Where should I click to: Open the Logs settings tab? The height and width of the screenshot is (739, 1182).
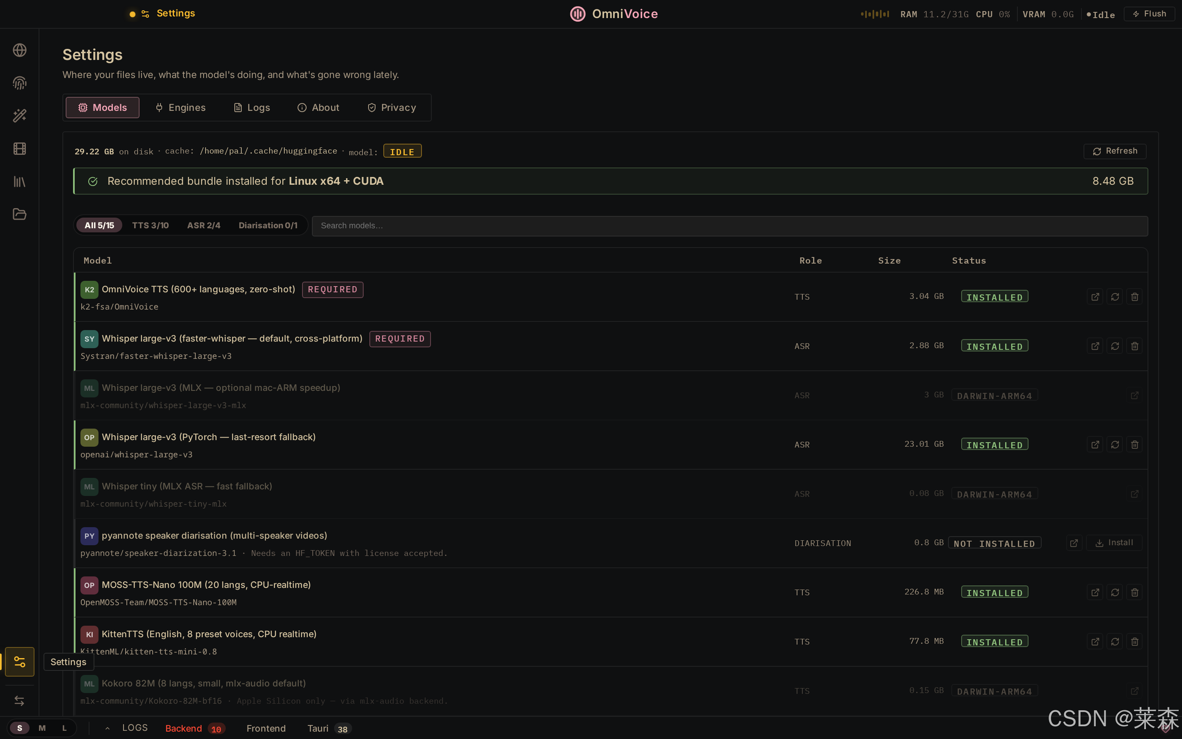point(252,108)
